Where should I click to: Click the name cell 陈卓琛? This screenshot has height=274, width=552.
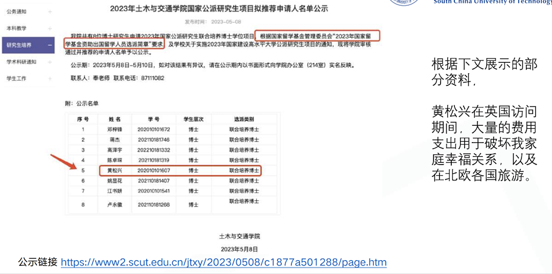115,160
